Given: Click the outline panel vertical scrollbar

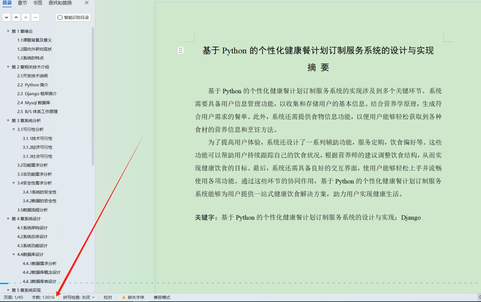Looking at the screenshot, I should 93,96.
